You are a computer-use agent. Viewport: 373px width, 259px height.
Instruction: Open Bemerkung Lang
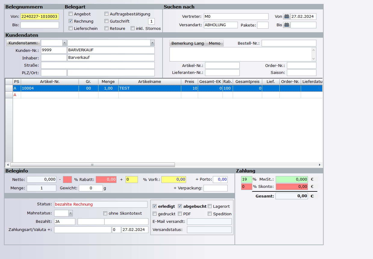[x=188, y=43]
